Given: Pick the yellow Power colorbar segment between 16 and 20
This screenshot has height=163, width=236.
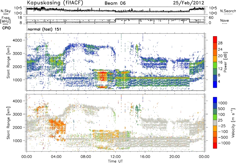Looking at the screenshot, I should (x=215, y=59).
